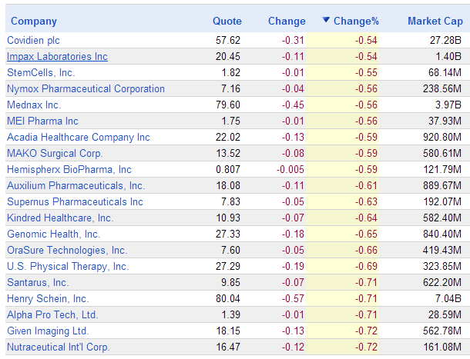
Task: Open Auxilium Pharmaceuticals, Inc. link
Action: tap(76, 185)
